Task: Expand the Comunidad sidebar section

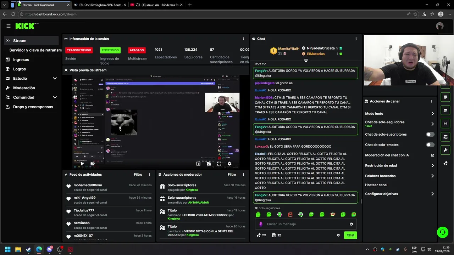Action: tap(55, 97)
